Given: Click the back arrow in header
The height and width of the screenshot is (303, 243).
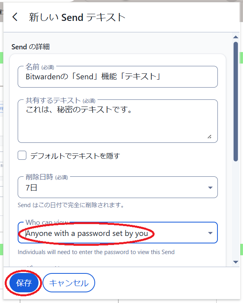Looking at the screenshot, I should point(15,17).
